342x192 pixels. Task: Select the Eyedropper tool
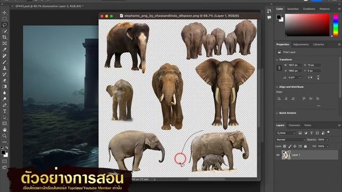point(4,50)
